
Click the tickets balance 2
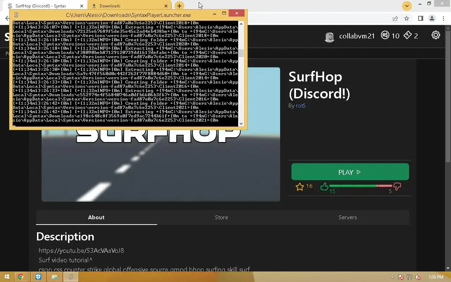[416, 36]
